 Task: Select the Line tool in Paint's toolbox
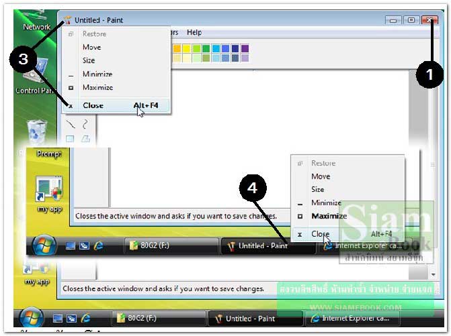[71, 124]
